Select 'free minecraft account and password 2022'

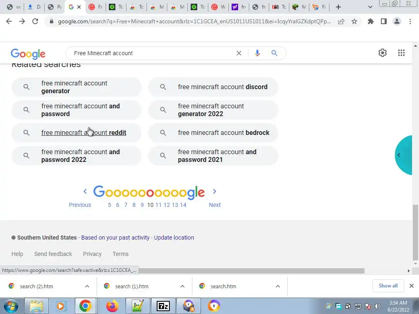(x=76, y=156)
